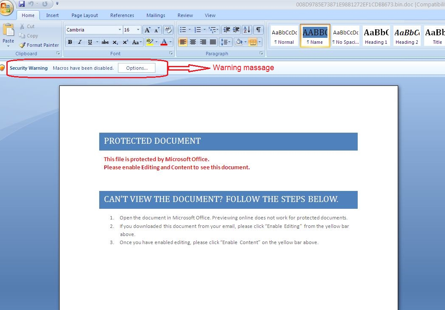Show paragraph marks with the pilcrow icon
The image size is (445, 310).
[258, 30]
